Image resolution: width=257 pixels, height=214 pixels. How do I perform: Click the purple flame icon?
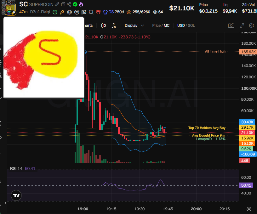coord(81,4)
